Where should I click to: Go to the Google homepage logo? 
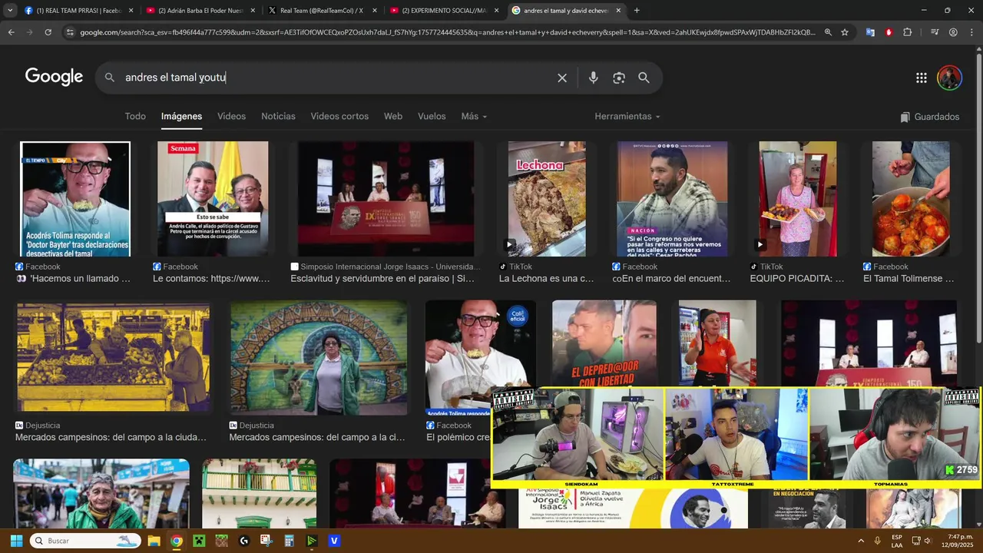pos(54,77)
